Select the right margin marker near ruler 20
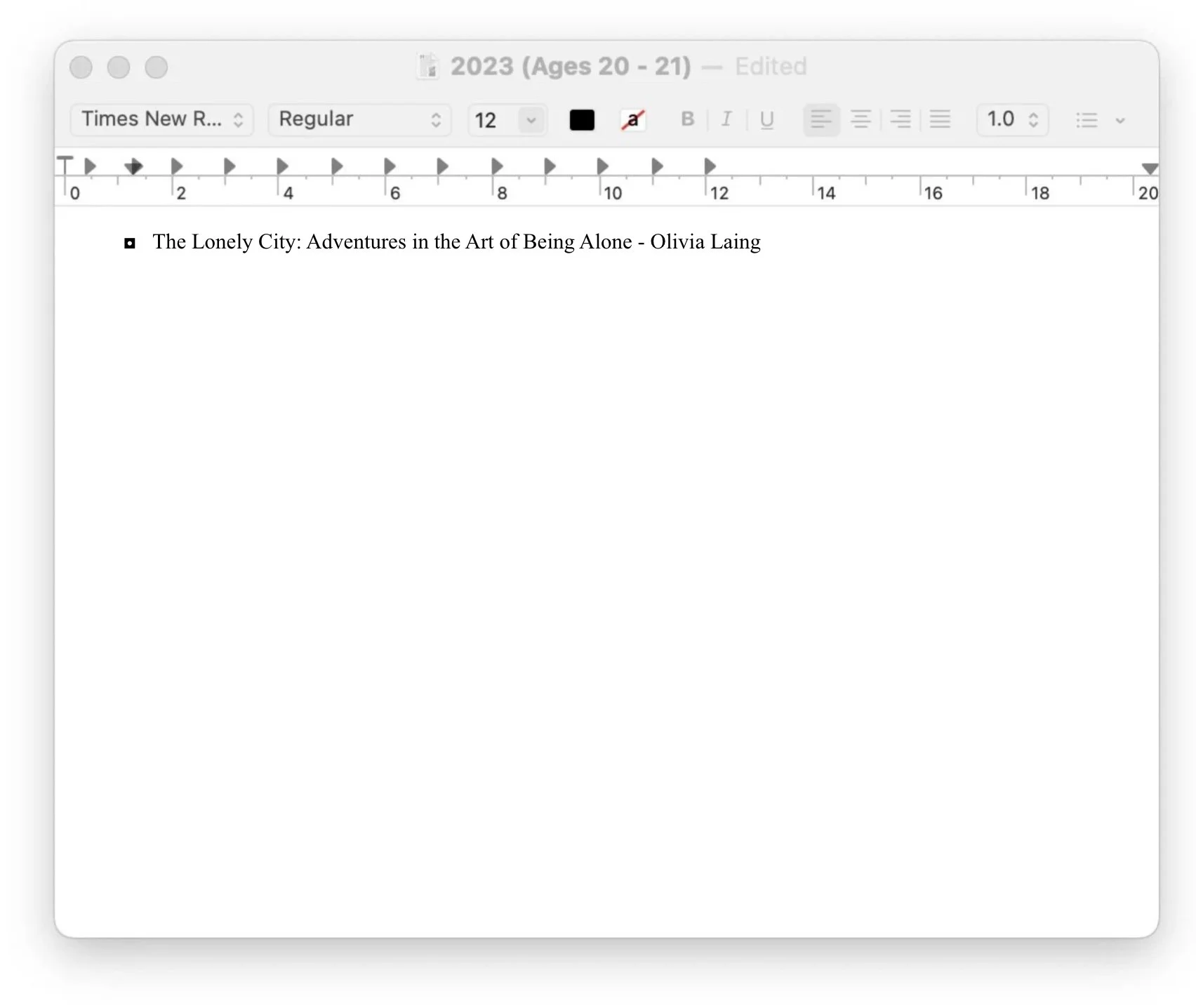Screen dimensions: 1196x1008 pyautogui.click(x=1149, y=168)
